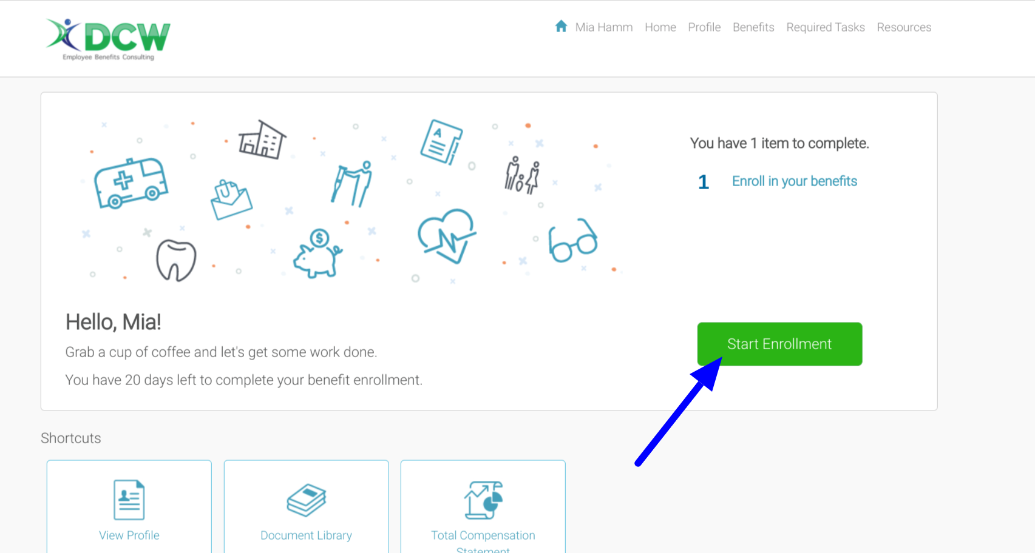Select the Mia Hamm user name
Image resolution: width=1035 pixels, height=553 pixels.
603,27
